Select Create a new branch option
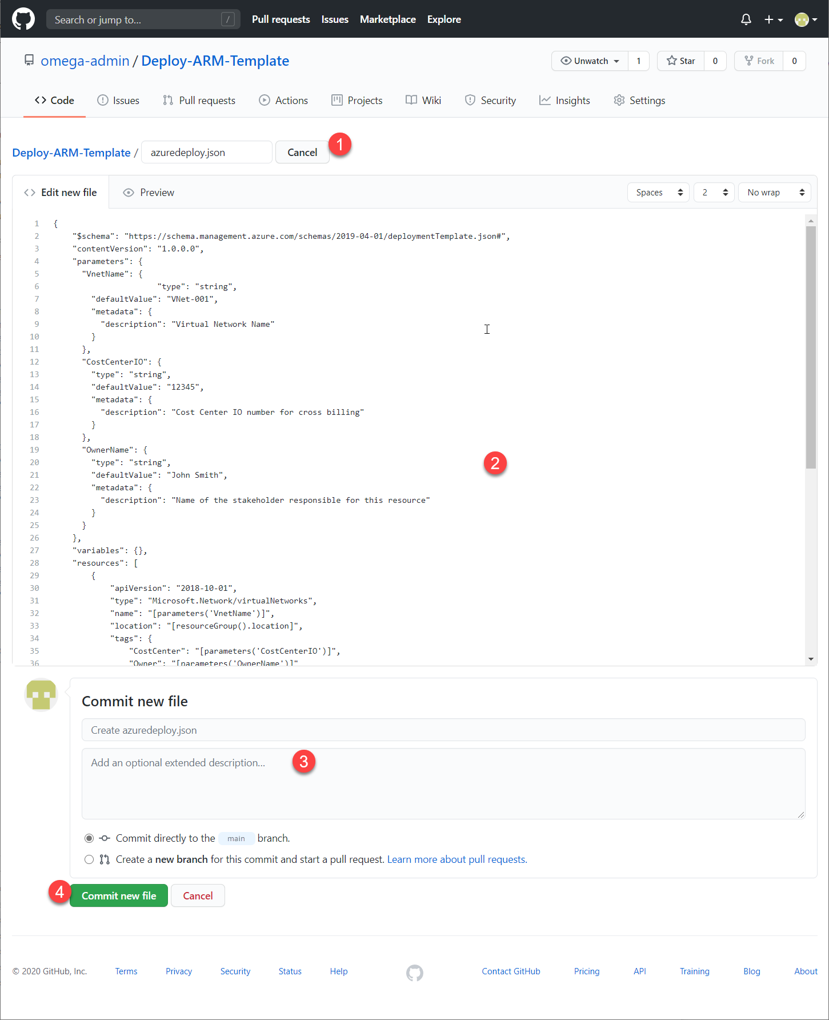Viewport: 829px width, 1020px height. click(89, 859)
